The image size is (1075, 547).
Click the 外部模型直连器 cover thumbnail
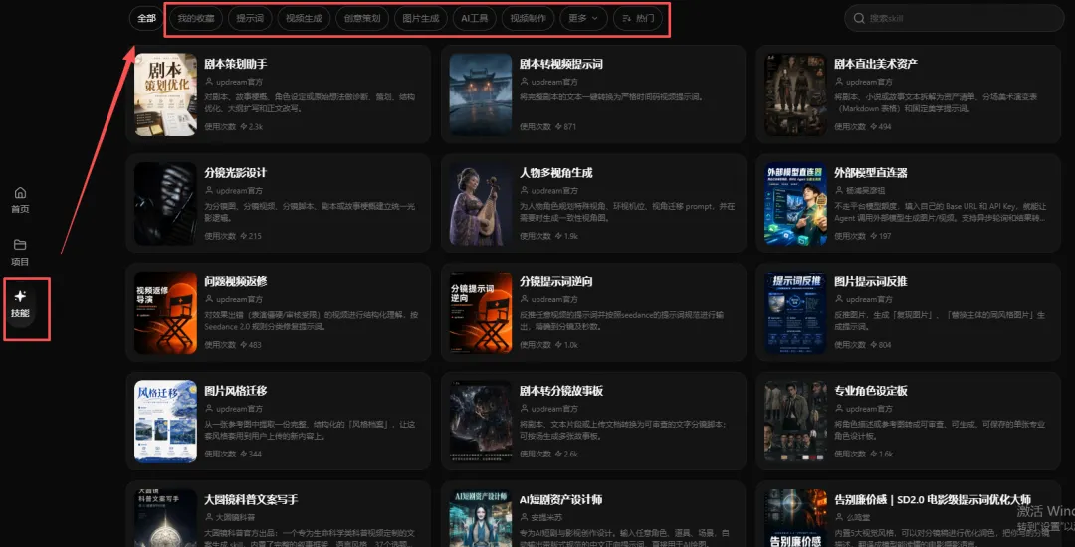tap(795, 203)
